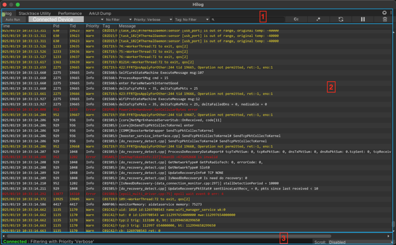Screen dimensions: 396x245
Task: Open the vertical dots options menu
Action: pyautogui.click(x=391, y=13)
